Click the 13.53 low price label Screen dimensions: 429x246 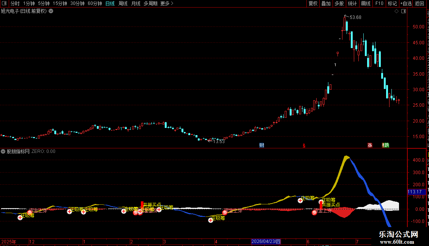pyautogui.click(x=219, y=141)
